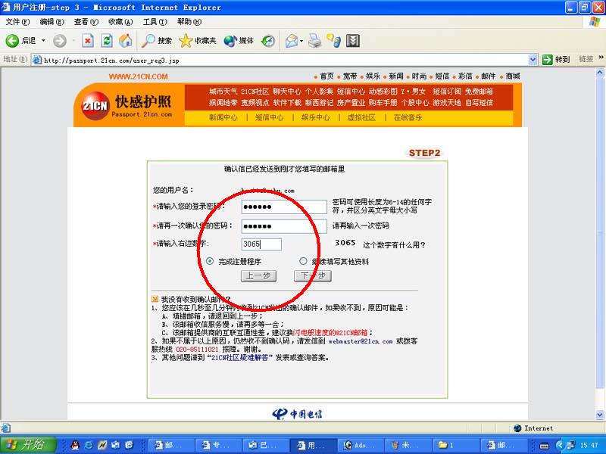Click the page icon in the address bar

point(37,60)
